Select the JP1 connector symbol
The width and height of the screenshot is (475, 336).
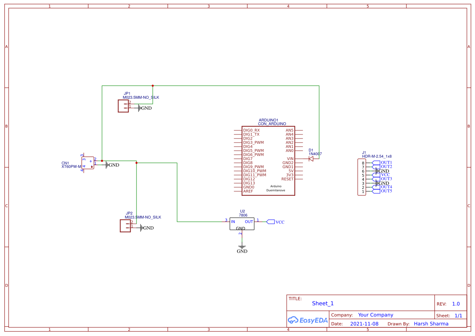click(x=123, y=106)
